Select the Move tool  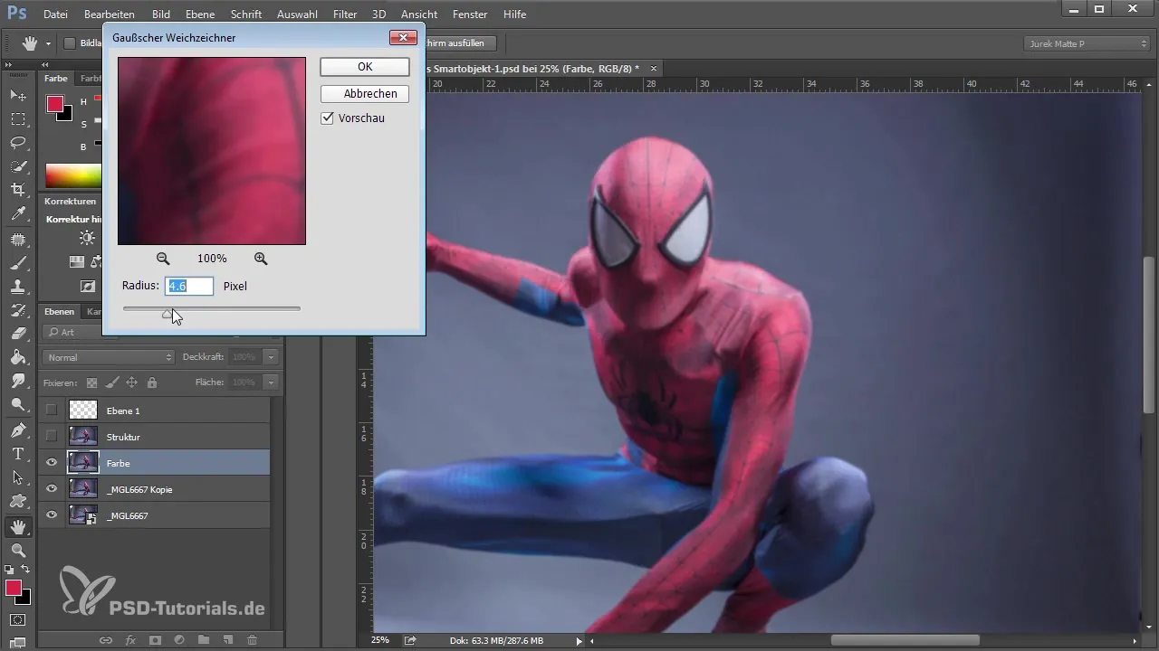17,95
